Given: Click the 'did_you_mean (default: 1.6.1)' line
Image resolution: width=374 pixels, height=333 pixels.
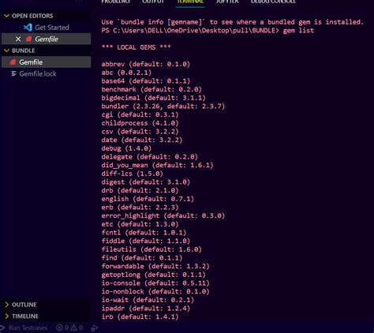Looking at the screenshot, I should (157, 165).
